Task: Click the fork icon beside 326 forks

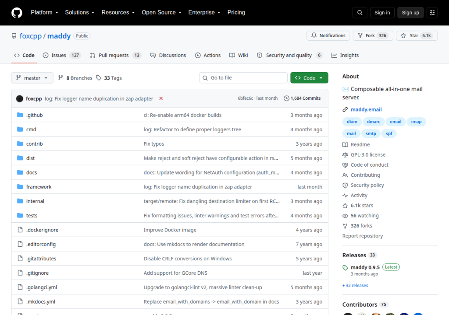Action: point(345,226)
